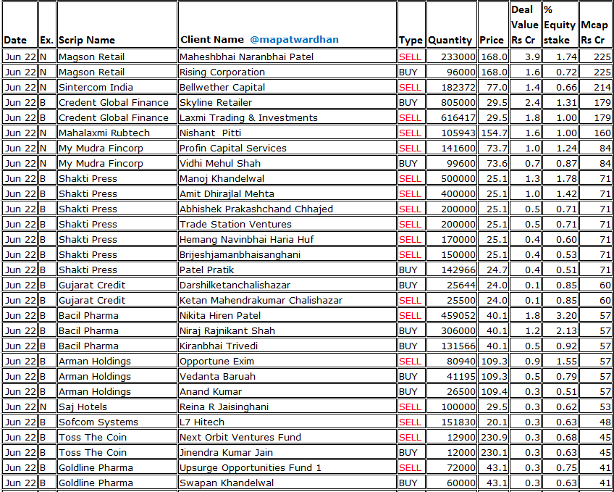This screenshot has width=614, height=492.
Task: Select the Nishant Pitti cell
Action: (287, 133)
